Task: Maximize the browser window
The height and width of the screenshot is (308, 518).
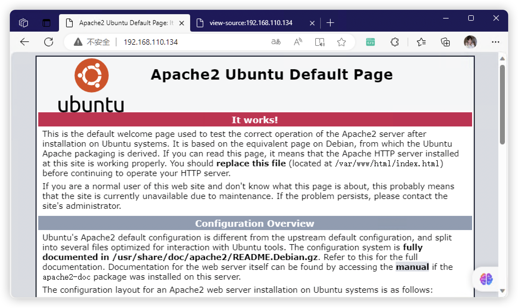Action: pos(471,18)
